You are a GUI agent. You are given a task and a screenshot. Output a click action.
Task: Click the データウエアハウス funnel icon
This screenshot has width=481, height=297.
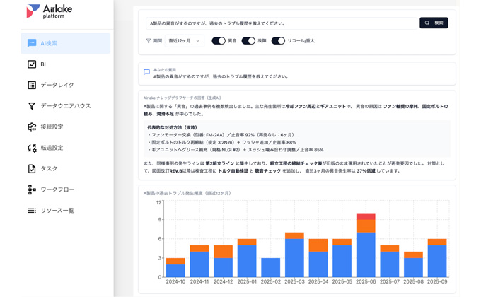pyautogui.click(x=32, y=106)
